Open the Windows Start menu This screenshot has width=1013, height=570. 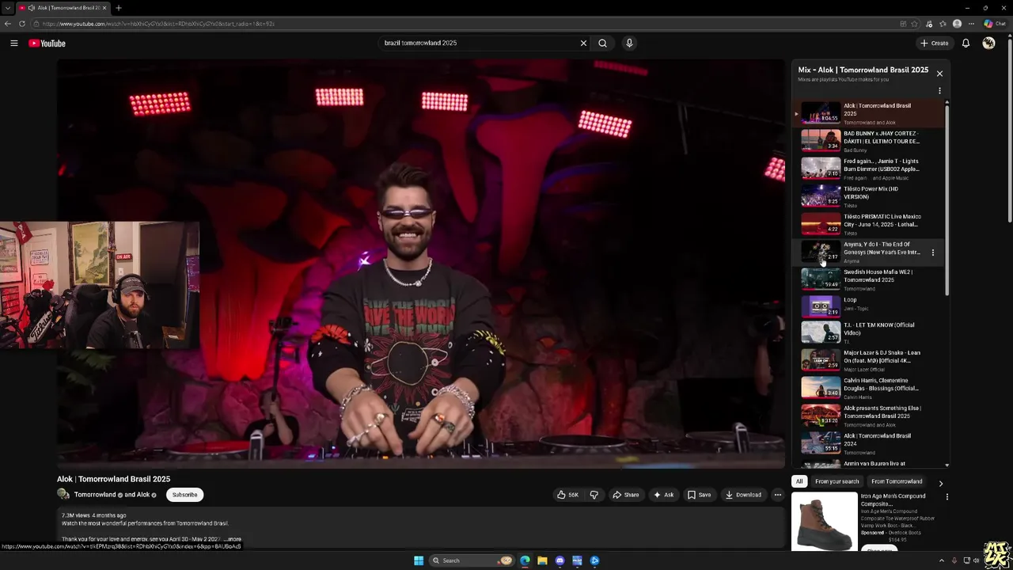click(419, 560)
